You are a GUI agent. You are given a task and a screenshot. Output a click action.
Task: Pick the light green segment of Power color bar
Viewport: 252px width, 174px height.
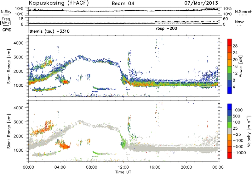coord(230,69)
